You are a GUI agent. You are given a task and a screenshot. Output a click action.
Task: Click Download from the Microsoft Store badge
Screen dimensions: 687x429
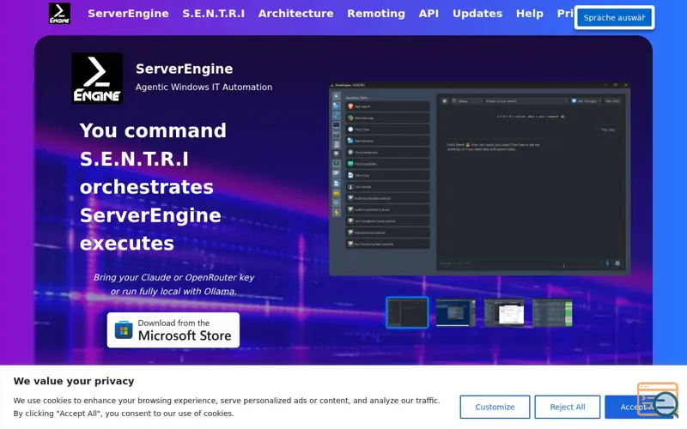(173, 330)
